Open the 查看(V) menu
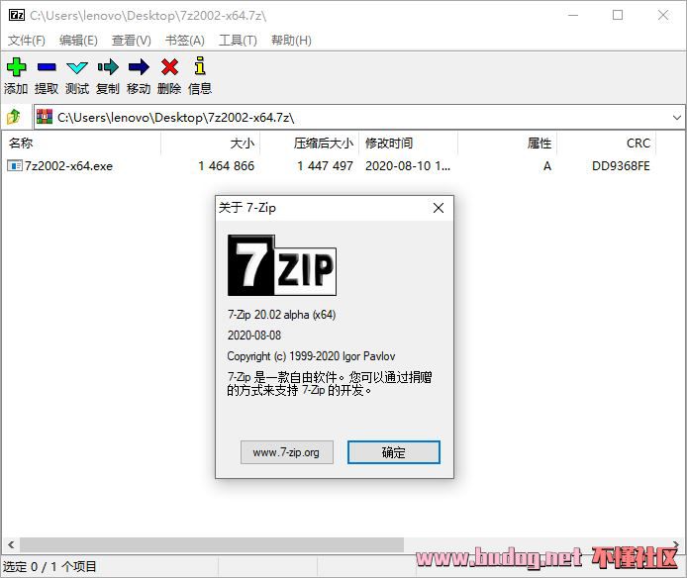The height and width of the screenshot is (578, 687). click(x=131, y=41)
